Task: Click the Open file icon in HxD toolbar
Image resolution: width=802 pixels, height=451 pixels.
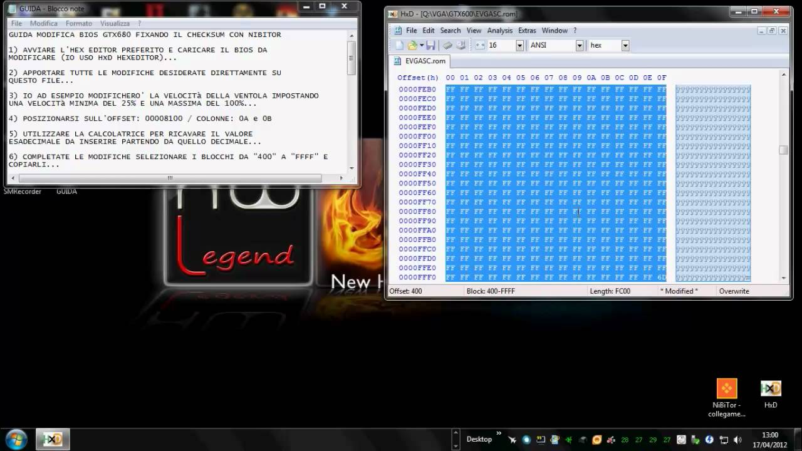Action: [x=412, y=45]
